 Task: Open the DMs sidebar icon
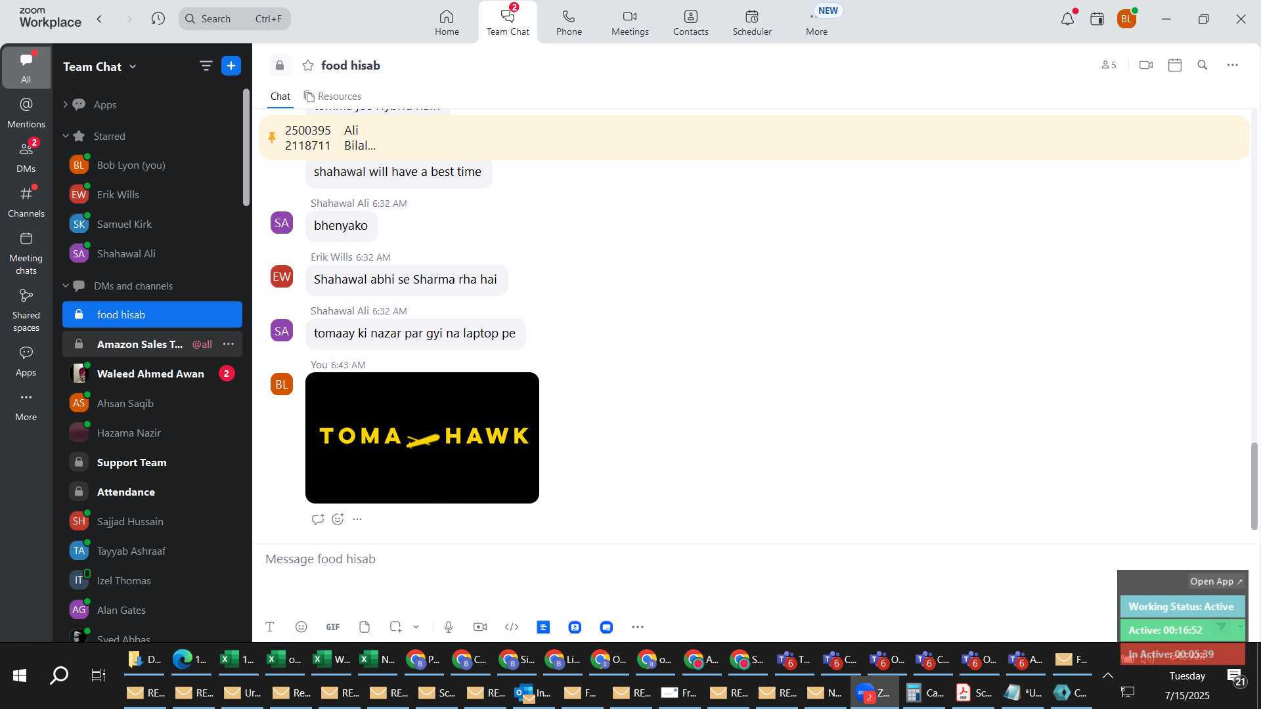click(x=26, y=157)
